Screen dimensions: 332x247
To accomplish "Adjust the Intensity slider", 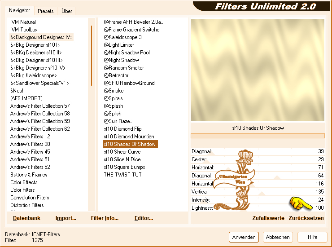I will coord(258,200).
